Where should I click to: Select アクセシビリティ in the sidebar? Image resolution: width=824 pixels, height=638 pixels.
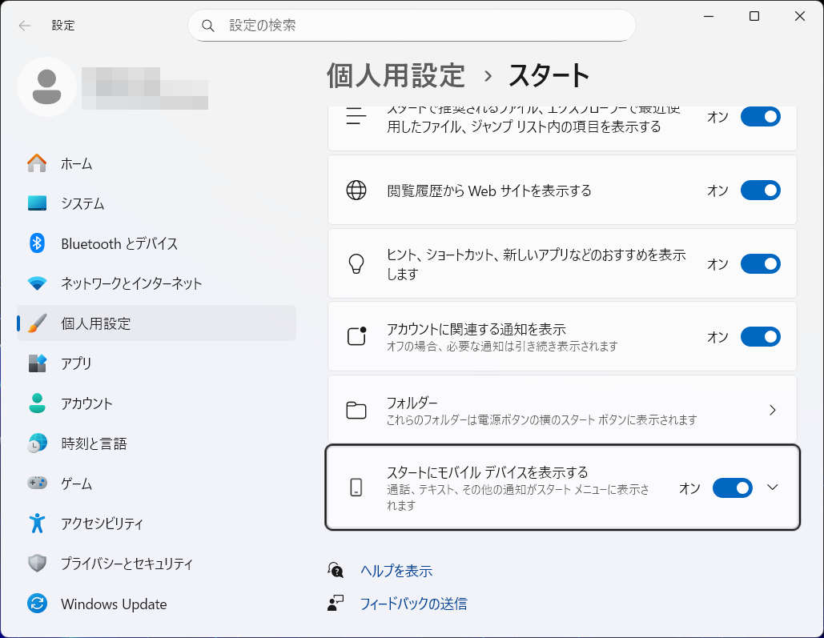tap(157, 524)
